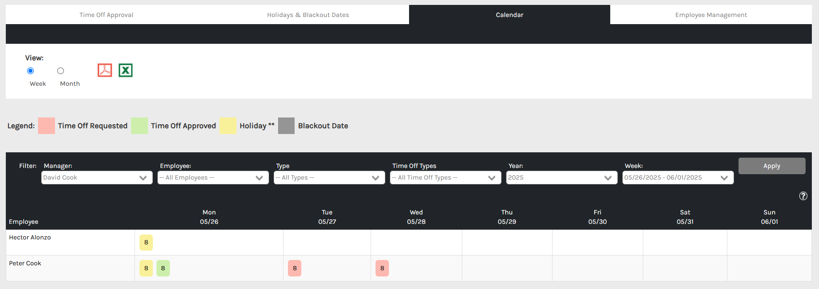Click the Sat 05/31 column header
819x289 pixels.
click(685, 217)
